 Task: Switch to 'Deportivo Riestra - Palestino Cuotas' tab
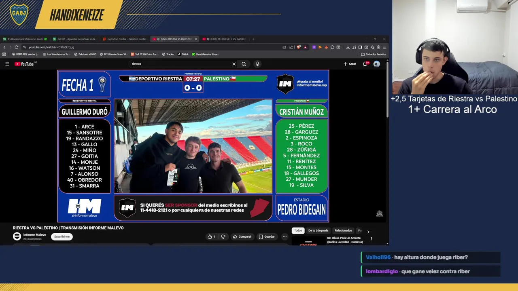pos(125,39)
